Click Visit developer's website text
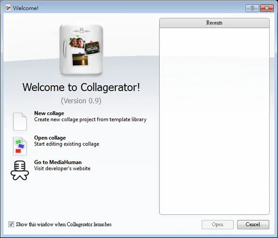The image size is (278, 238). [62, 168]
